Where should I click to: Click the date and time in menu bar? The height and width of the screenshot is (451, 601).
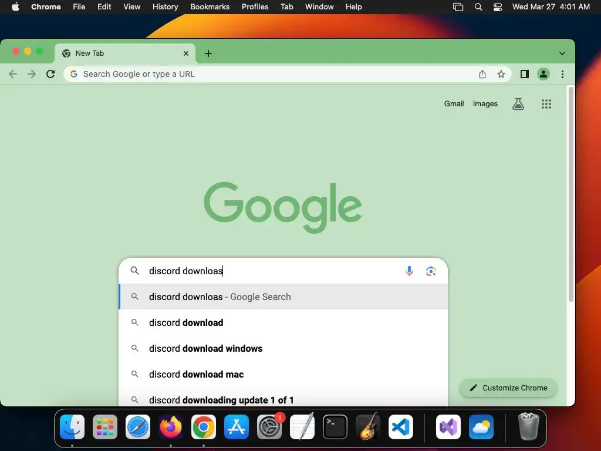(x=551, y=6)
